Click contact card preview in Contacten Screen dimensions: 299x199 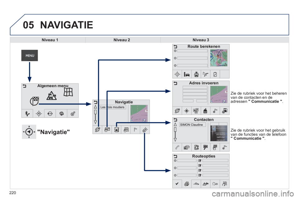[x=219, y=133]
